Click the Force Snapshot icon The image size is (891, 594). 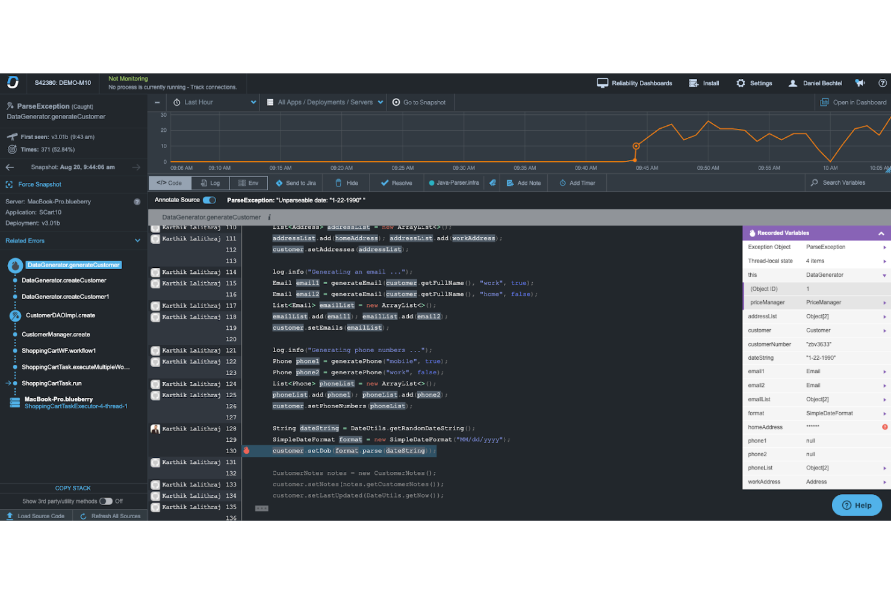pos(8,184)
